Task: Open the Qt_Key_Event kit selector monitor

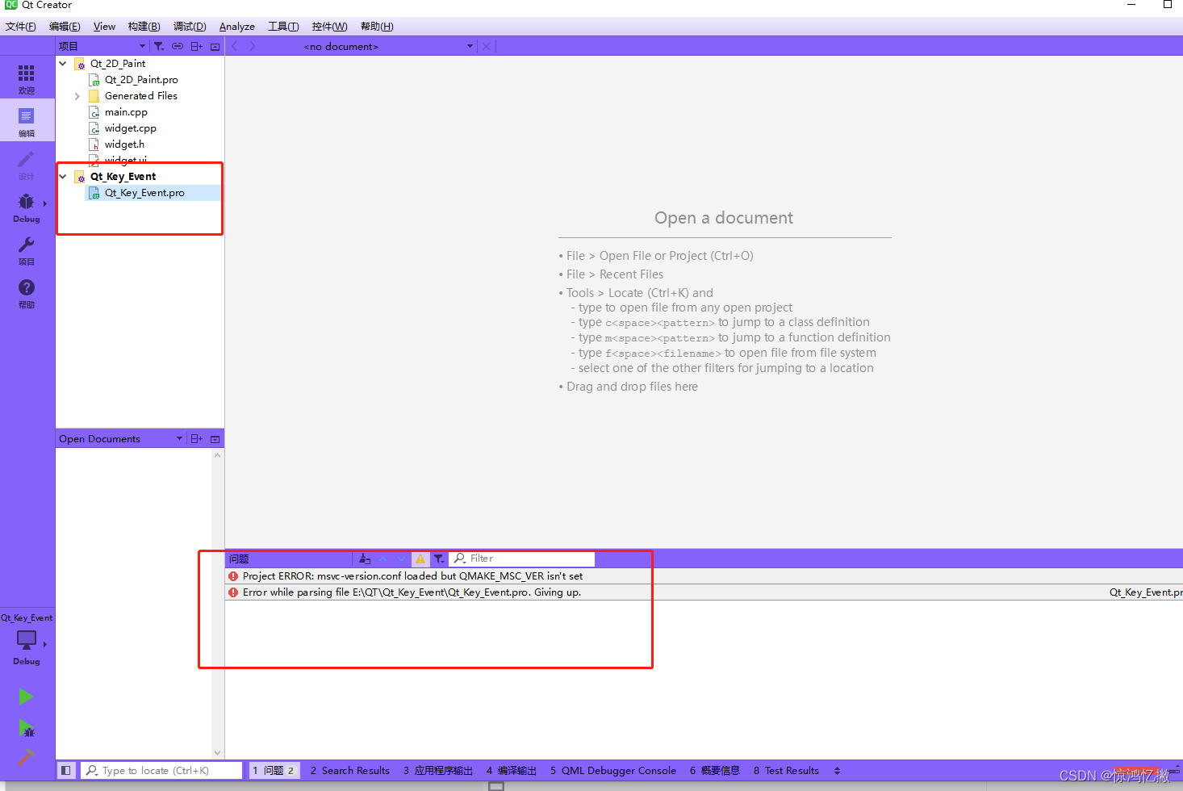Action: pos(27,642)
